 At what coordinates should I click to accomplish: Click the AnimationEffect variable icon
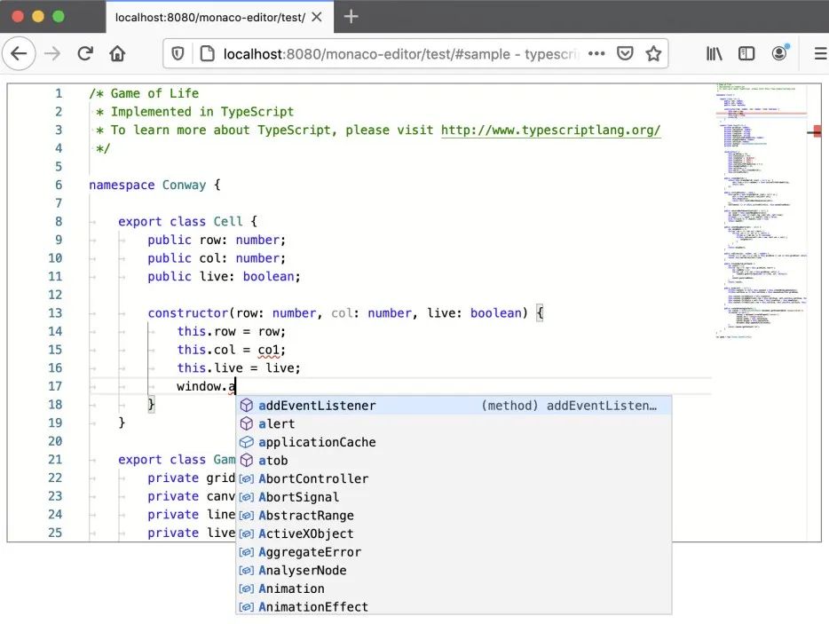point(247,607)
